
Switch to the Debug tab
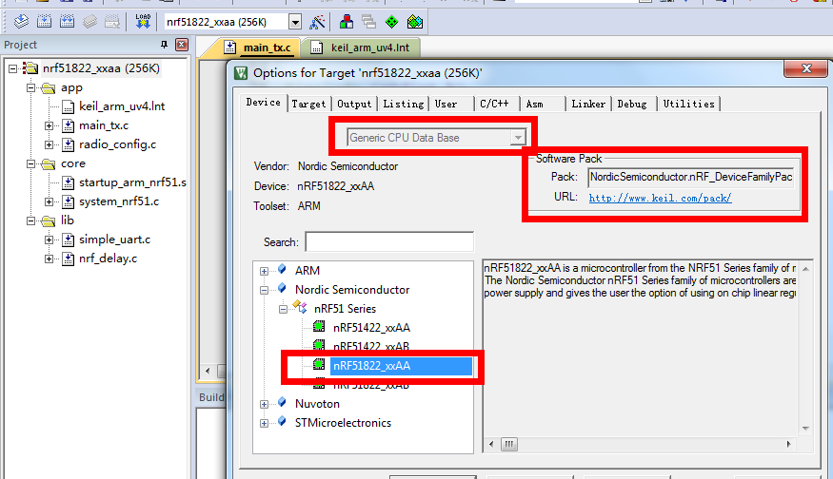pyautogui.click(x=632, y=104)
